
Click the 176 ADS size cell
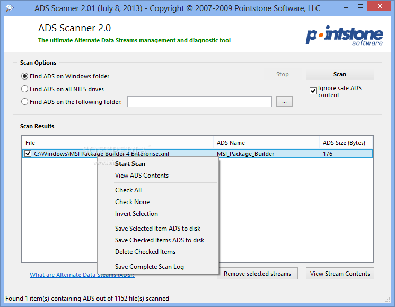click(328, 154)
